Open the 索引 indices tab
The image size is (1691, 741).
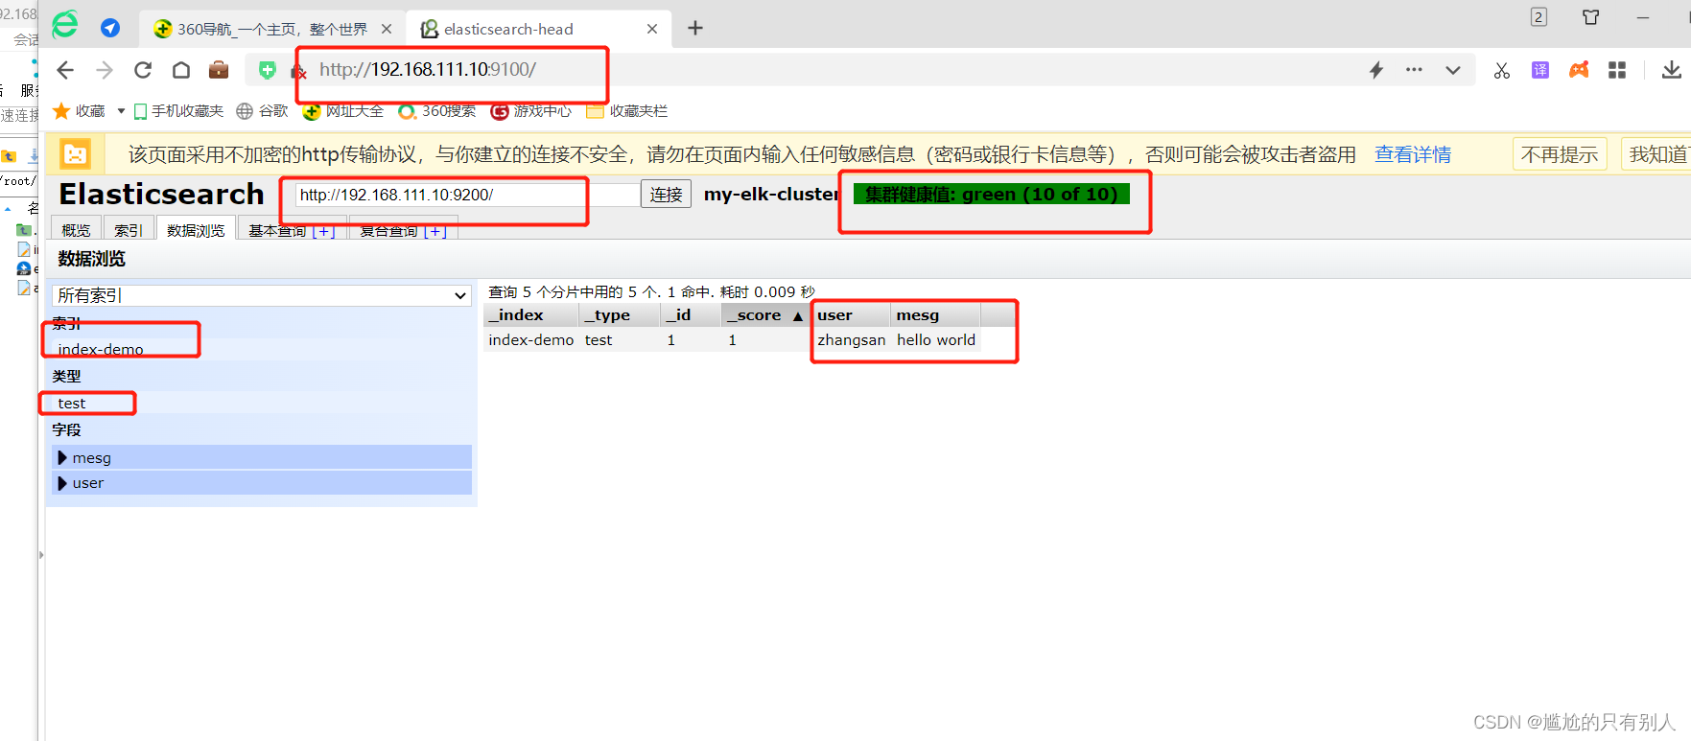(x=129, y=230)
